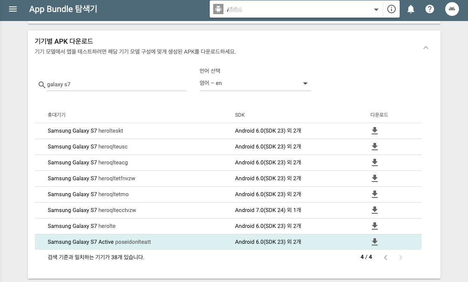Open the 언어 선택 language dropdown
The height and width of the screenshot is (282, 468).
click(x=255, y=83)
